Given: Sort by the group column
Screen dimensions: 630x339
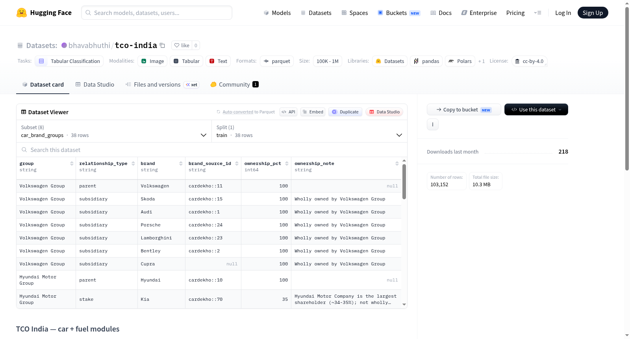Looking at the screenshot, I should 72,163.
